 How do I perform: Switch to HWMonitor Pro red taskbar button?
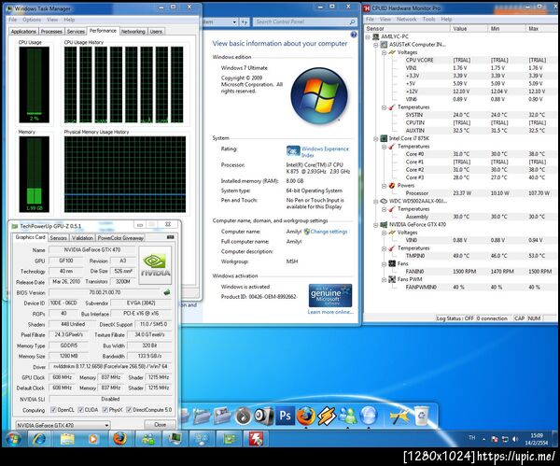click(x=256, y=439)
